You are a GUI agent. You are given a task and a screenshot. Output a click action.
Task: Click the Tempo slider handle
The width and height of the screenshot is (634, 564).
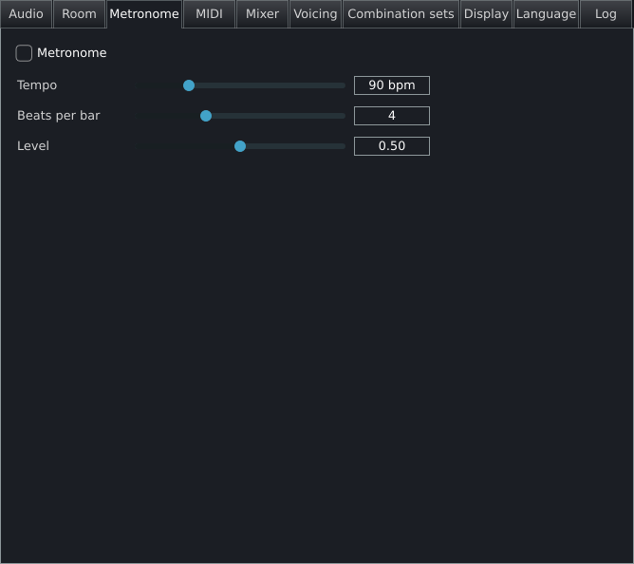click(x=189, y=85)
